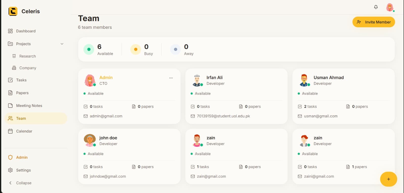The image size is (404, 193).
Task: Click the tasks checkbox icon on Usman Ahmad card
Action: (x=300, y=107)
